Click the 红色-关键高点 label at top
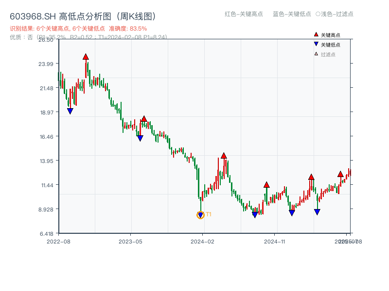Screen dimensions: 389x291 pyautogui.click(x=244, y=14)
